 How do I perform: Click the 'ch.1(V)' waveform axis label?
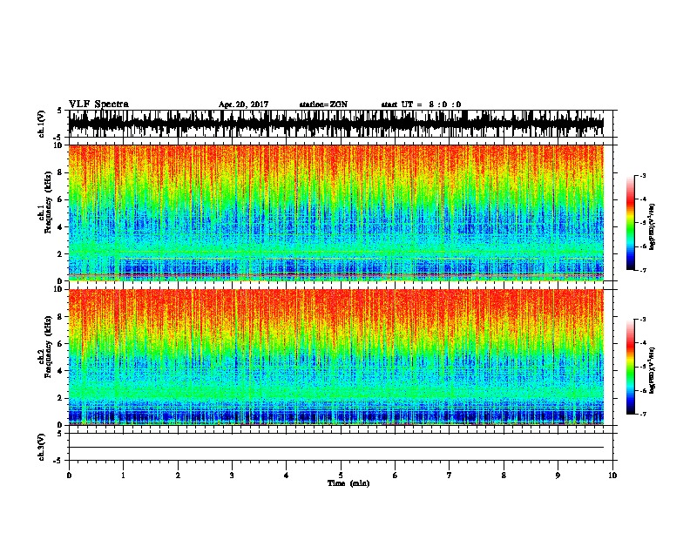click(41, 124)
